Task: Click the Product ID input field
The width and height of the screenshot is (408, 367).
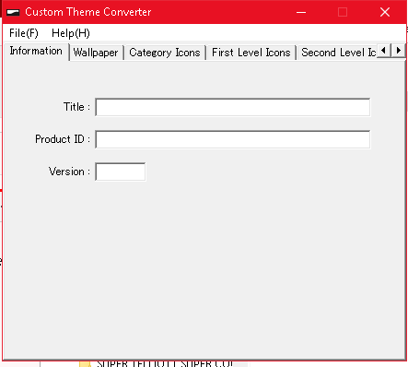Action: tap(233, 139)
